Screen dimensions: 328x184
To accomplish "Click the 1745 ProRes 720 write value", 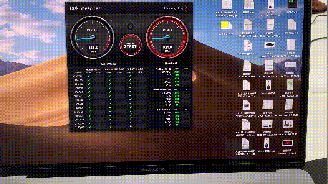I will point(177,76).
